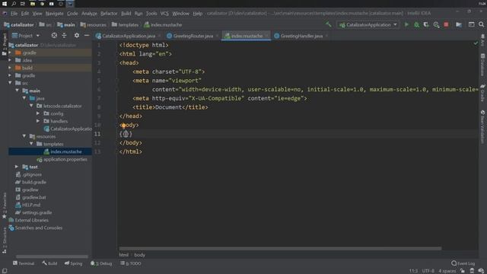Click the inspection checkmark indicator
Image resolution: width=487 pixels, height=274 pixels.
tap(476, 43)
